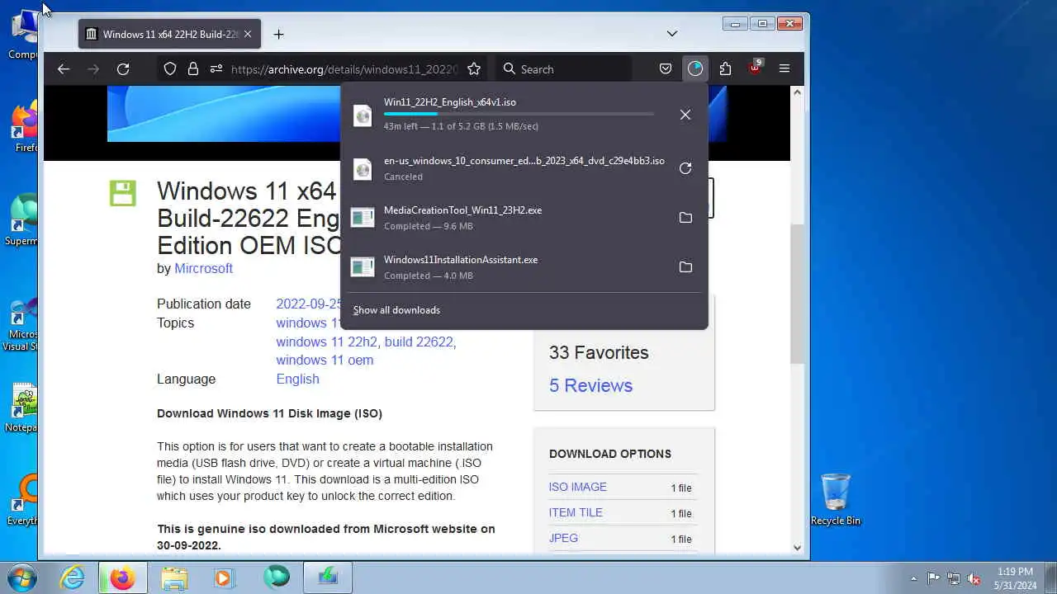Open the uBlock Origin extension icon
1057x594 pixels.
coord(755,69)
